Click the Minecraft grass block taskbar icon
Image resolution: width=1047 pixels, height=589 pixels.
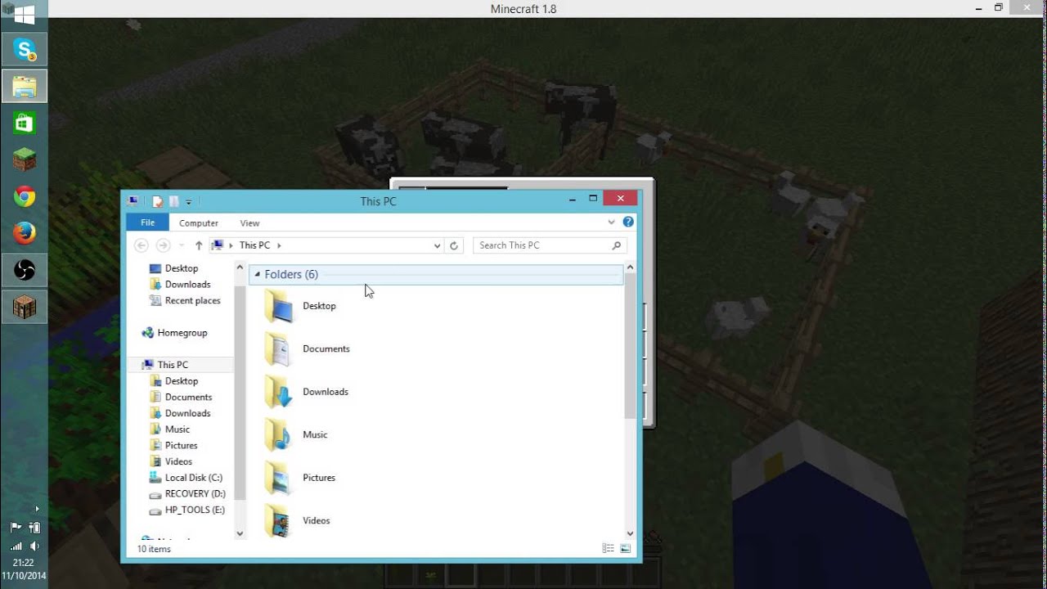pyautogui.click(x=25, y=160)
